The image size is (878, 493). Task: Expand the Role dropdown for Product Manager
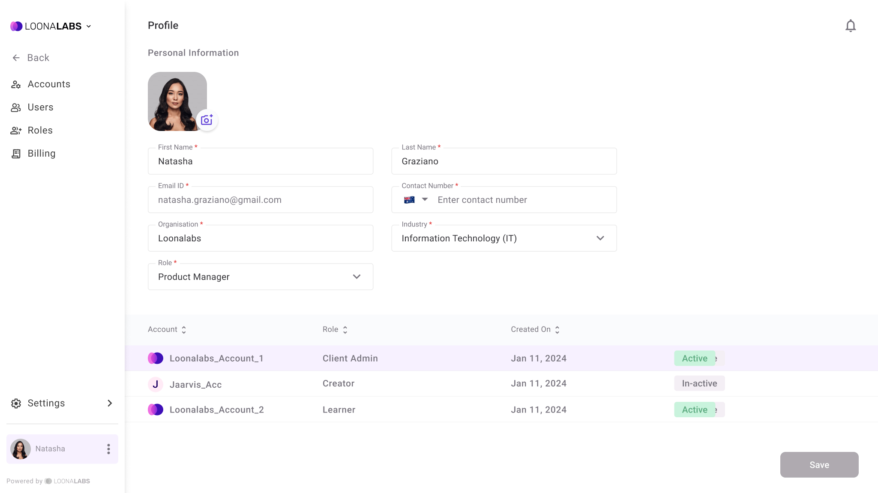357,277
